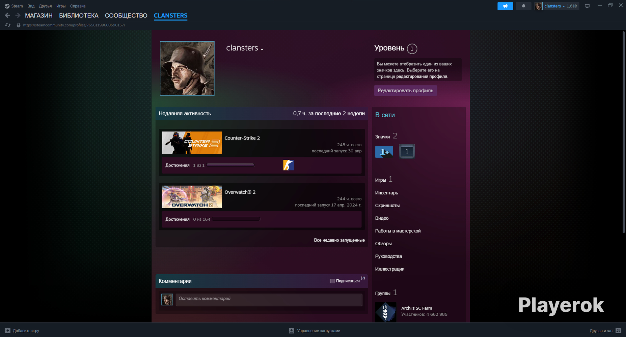Screen dimensions: 626x337
Task: Click the Steam logo icon in menu bar
Action: (x=7, y=6)
